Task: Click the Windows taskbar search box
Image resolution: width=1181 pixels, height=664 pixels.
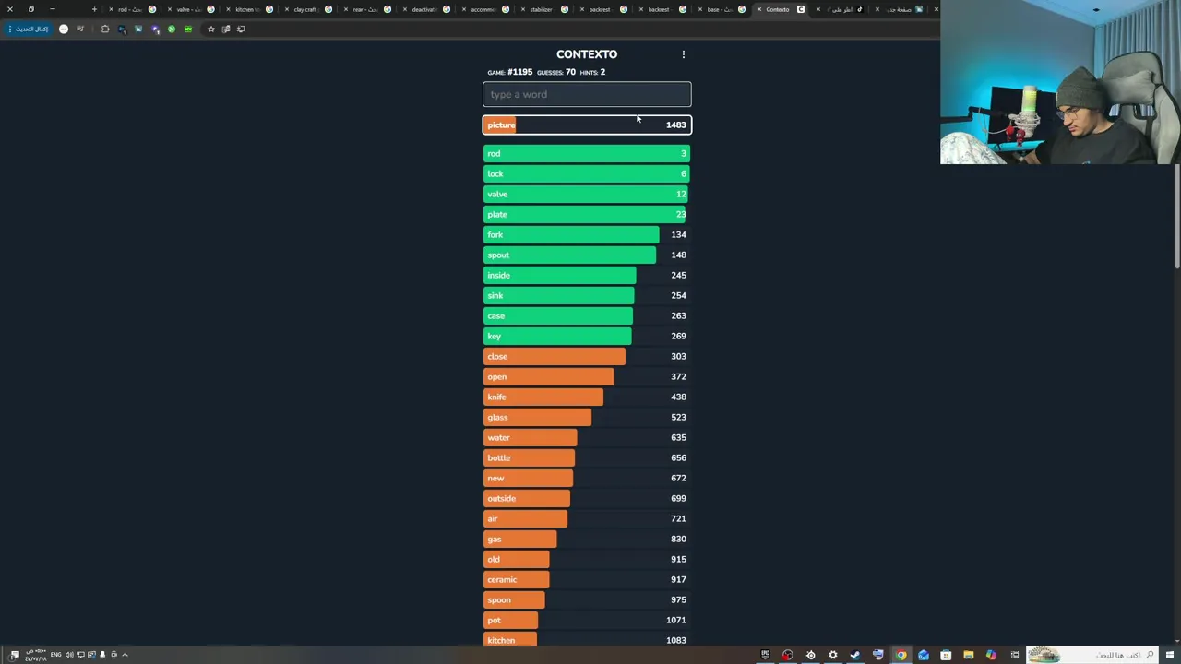Action: (x=1092, y=655)
